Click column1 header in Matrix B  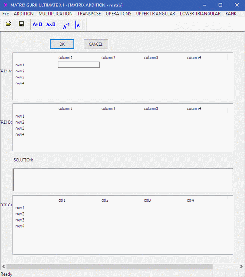click(66, 109)
